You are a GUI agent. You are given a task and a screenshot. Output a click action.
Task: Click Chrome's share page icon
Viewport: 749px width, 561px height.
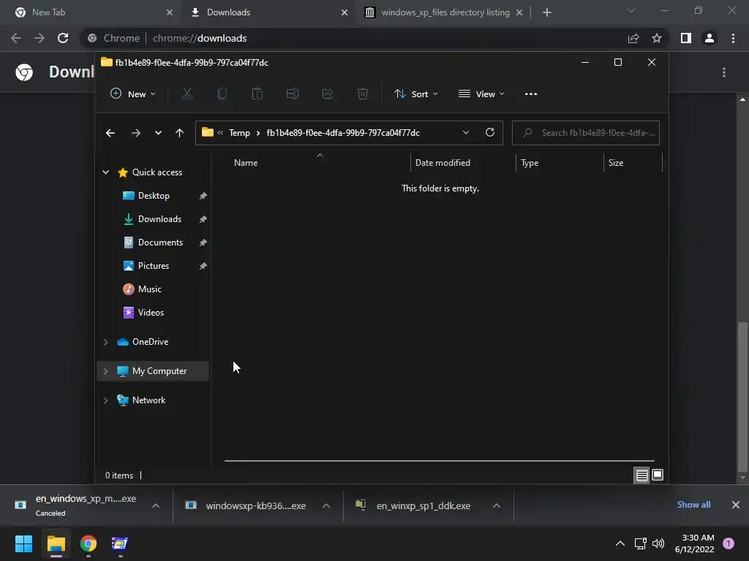[633, 38]
